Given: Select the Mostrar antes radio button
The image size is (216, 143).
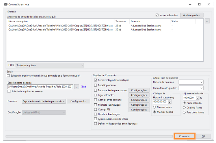Looking at the screenshot, I should pos(155,107).
